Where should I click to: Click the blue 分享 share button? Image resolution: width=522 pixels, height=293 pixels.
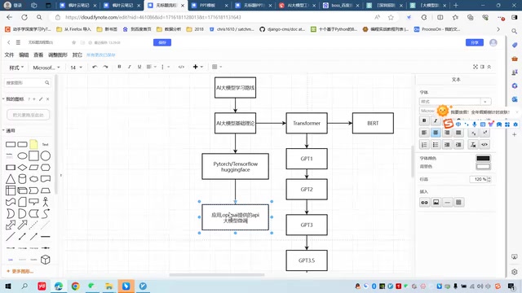(475, 42)
